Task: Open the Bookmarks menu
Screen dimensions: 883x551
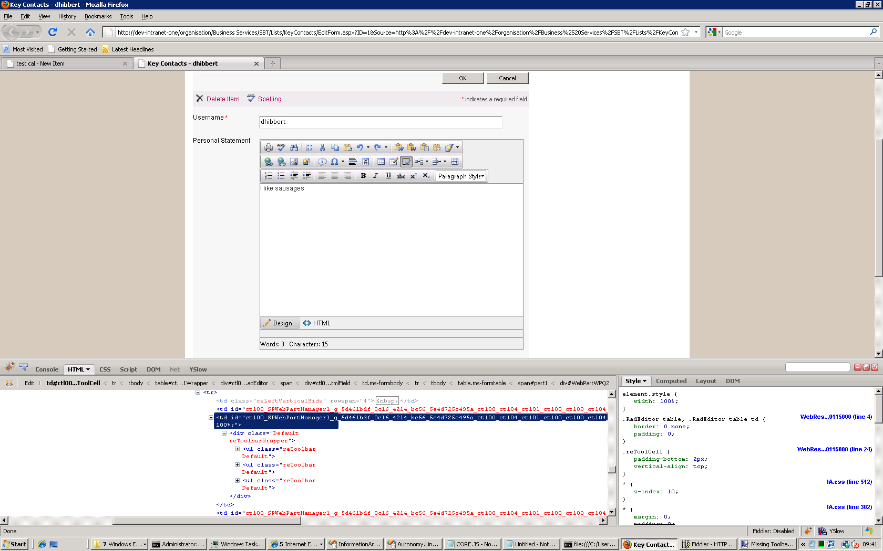Action: (x=98, y=16)
